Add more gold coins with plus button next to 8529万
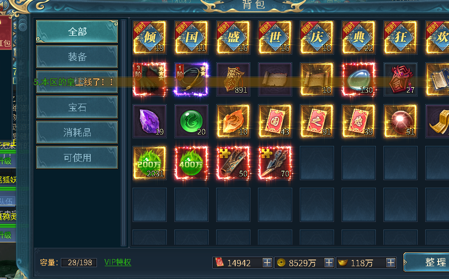Image resolution: width=449 pixels, height=279 pixels. (x=329, y=262)
